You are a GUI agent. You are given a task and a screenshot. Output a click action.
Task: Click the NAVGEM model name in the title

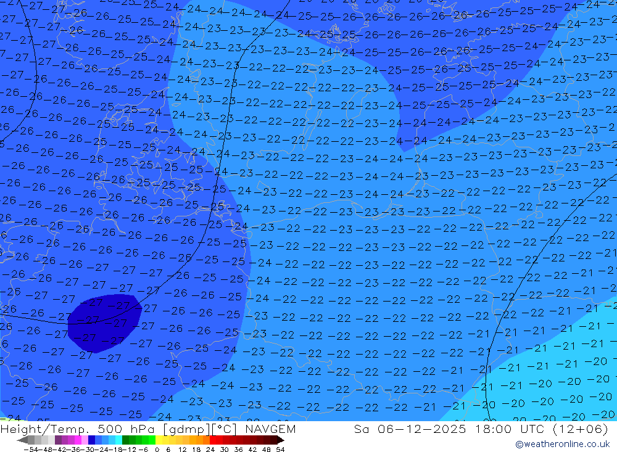(x=270, y=429)
